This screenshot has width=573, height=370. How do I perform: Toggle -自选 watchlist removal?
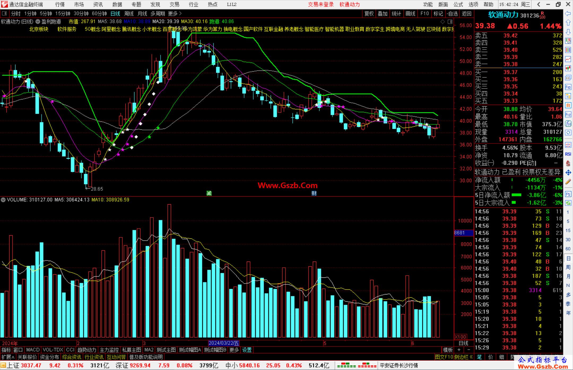[452, 14]
